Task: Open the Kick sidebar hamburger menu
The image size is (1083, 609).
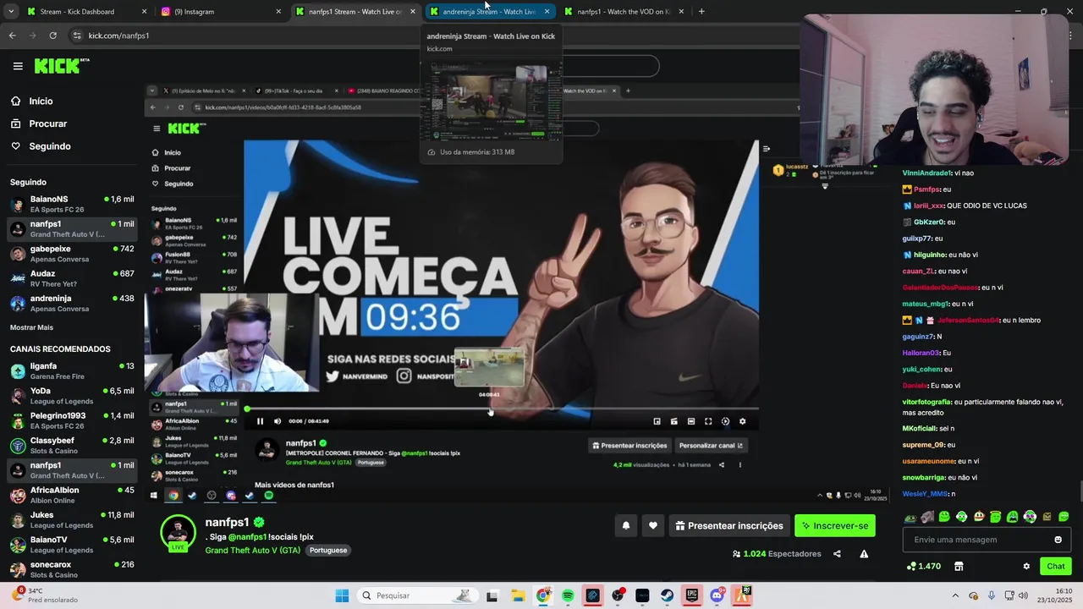Action: (x=18, y=66)
